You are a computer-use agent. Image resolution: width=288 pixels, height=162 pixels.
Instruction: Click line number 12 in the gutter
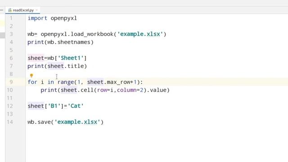10,106
